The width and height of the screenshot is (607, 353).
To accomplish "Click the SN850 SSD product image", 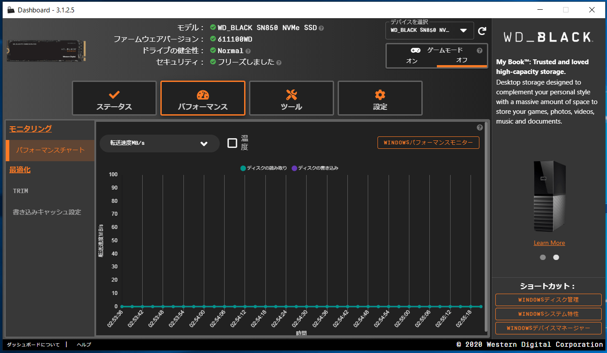I will 47,51.
